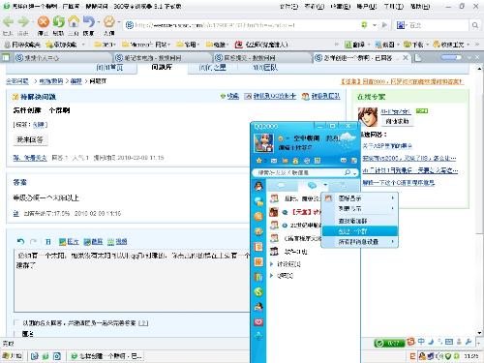Switch to the second browser tab

point(163,58)
